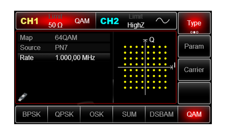226x135 pixels.
Task: Select SUM modulation type
Action: 129,114
